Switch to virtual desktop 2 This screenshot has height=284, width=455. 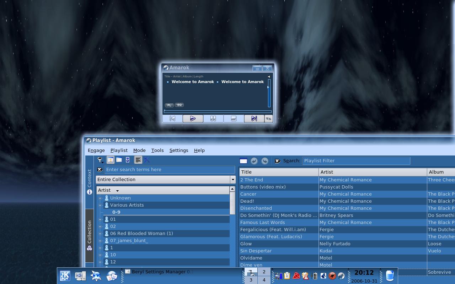point(264,272)
